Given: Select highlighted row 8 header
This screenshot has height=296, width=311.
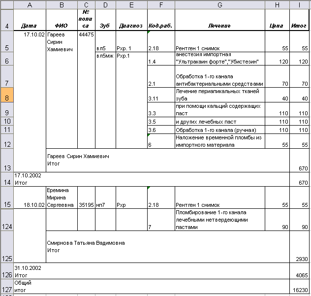Looking at the screenshot, I should coord(7,95).
